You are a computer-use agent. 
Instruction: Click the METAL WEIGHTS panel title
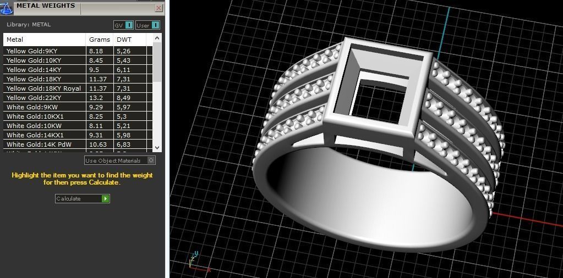[46, 5]
